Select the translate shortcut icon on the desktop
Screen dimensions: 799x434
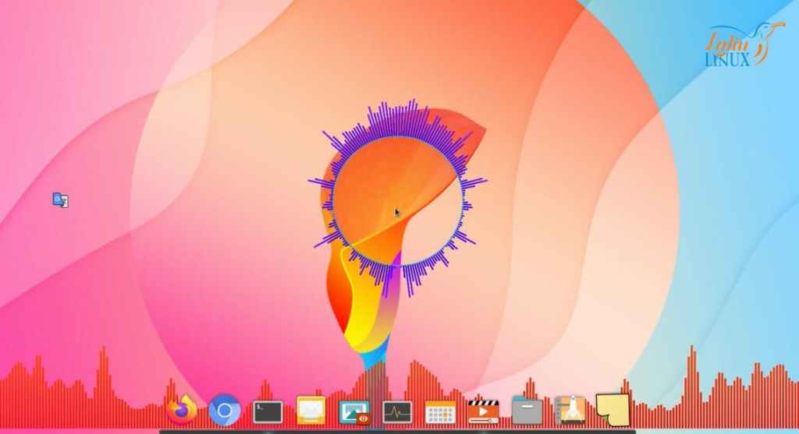click(x=60, y=200)
